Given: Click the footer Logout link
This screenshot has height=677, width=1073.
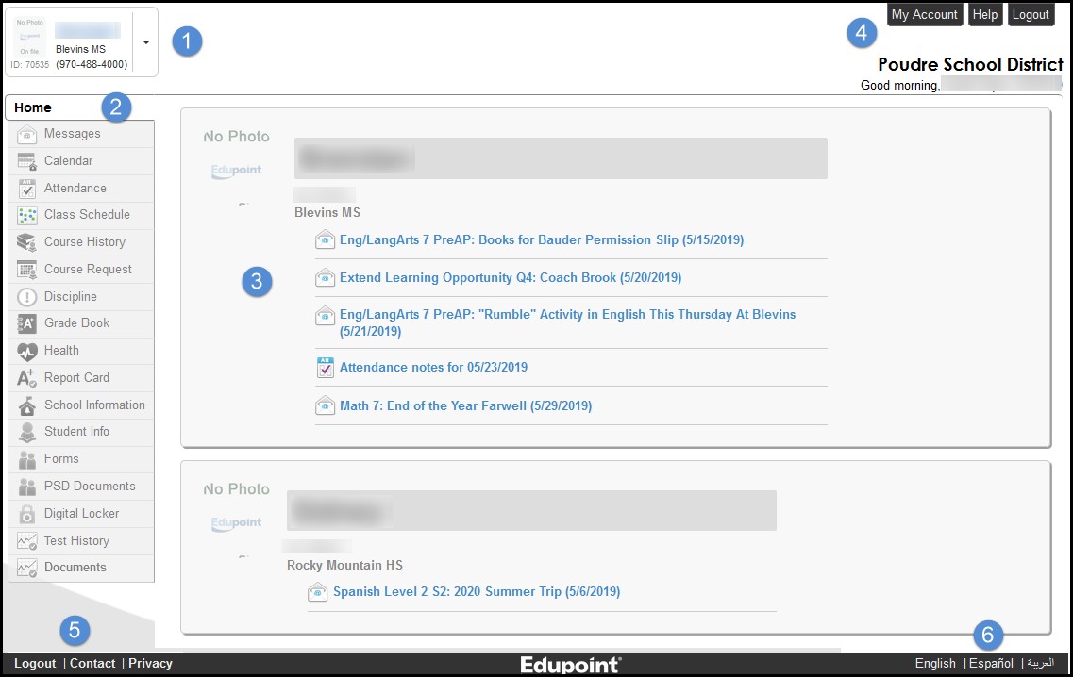Looking at the screenshot, I should pos(35,663).
